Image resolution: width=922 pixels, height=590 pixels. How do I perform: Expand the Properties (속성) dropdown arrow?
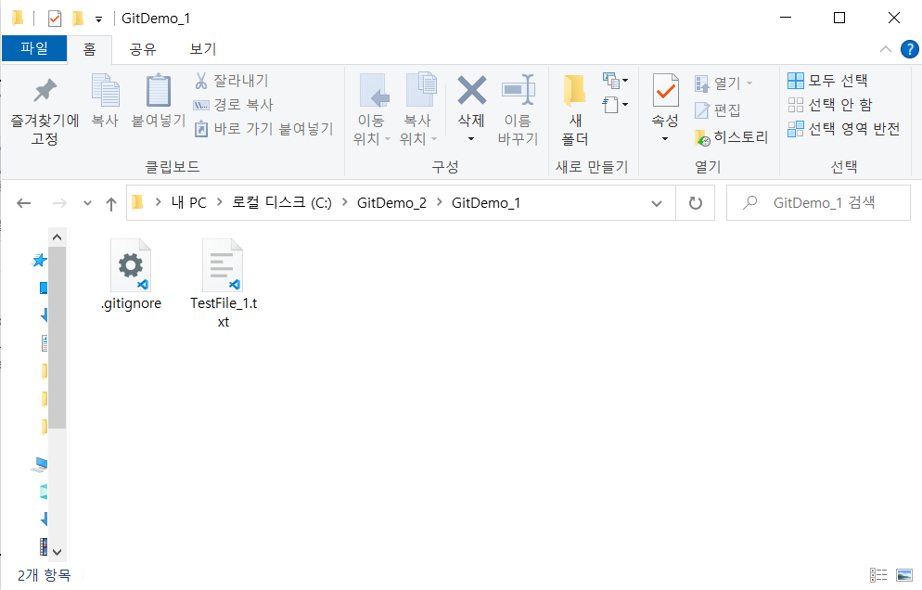click(665, 139)
